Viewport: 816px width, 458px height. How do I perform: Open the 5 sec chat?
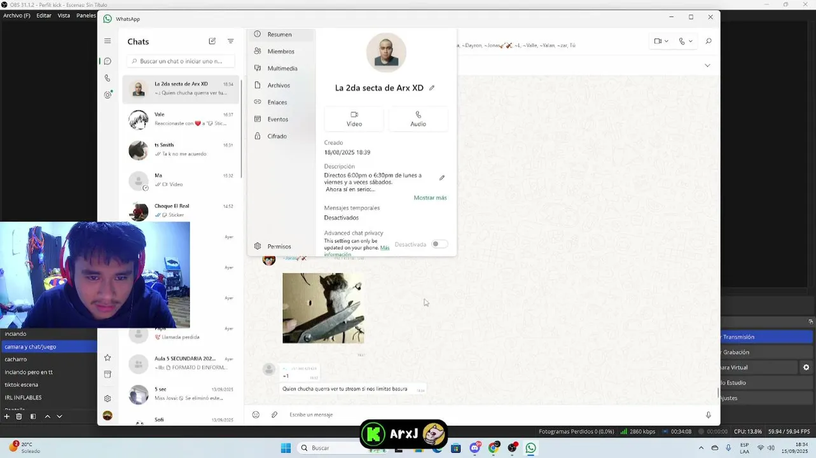(x=181, y=394)
